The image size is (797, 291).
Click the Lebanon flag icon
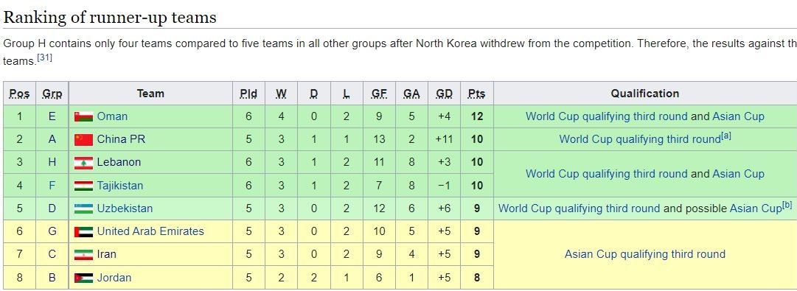coord(83,163)
